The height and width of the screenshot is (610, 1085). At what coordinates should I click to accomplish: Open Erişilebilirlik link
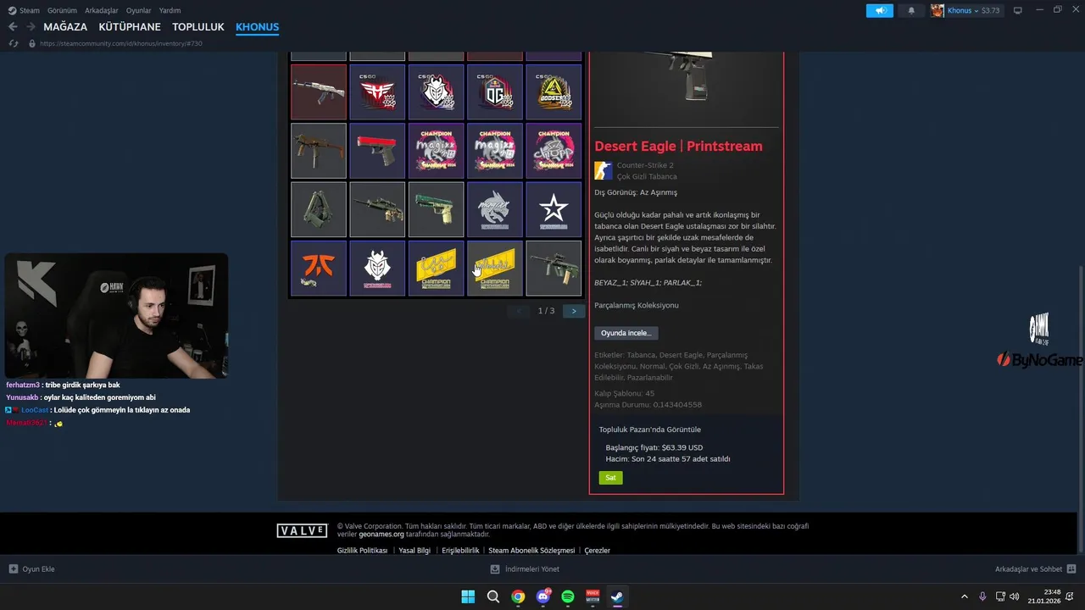(x=460, y=551)
